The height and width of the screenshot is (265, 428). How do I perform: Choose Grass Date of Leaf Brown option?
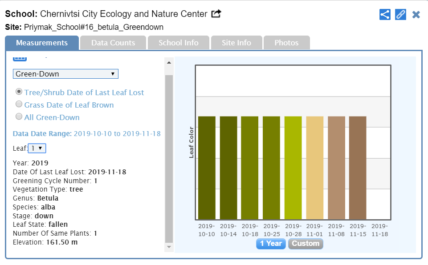pyautogui.click(x=19, y=104)
